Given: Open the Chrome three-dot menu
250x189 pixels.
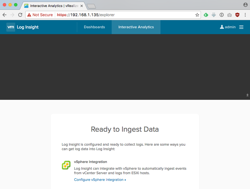Looking at the screenshot, I should (x=245, y=15).
